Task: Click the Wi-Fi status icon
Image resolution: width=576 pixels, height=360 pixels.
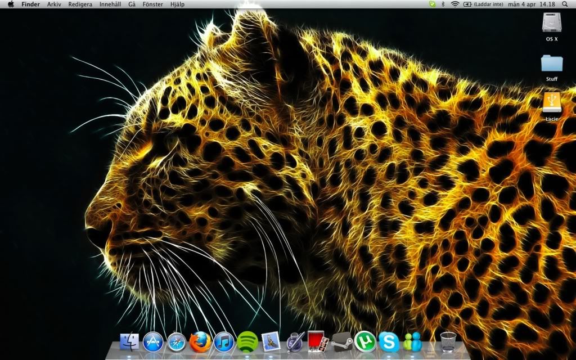Action: (x=454, y=4)
